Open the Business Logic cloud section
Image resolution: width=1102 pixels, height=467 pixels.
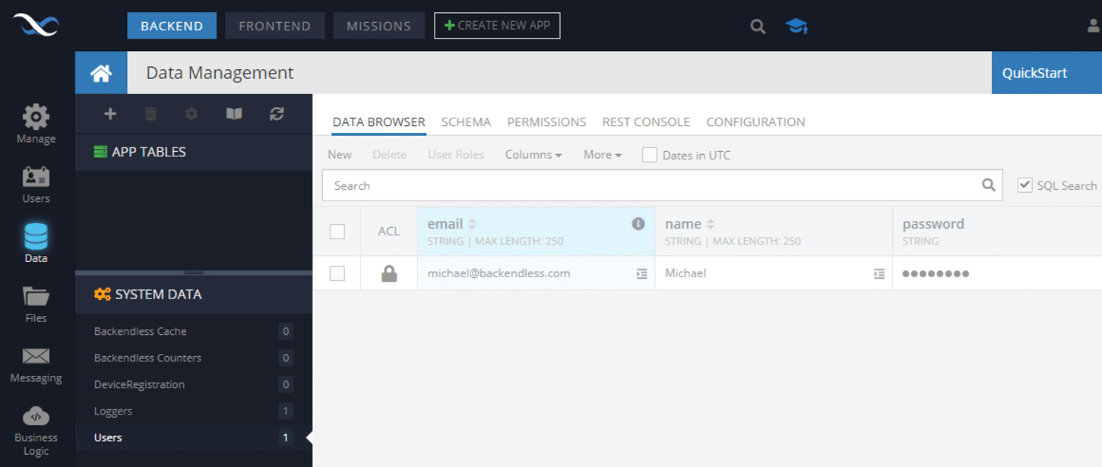click(36, 431)
